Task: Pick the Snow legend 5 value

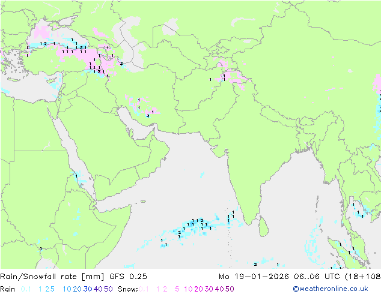Action: [x=177, y=289]
